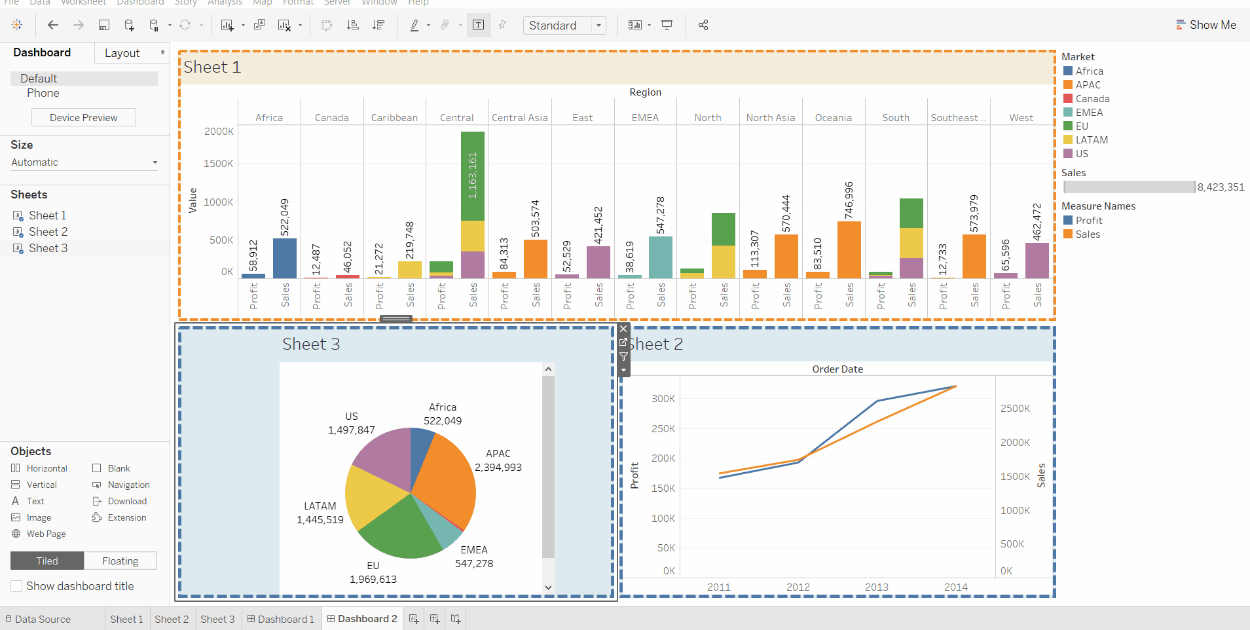Click the Device Preview button
Screen dimensions: 1250x630
coord(83,117)
